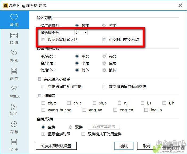The image size is (187, 154).
Task: Open the 高级 gear icon
Action: 14,124
